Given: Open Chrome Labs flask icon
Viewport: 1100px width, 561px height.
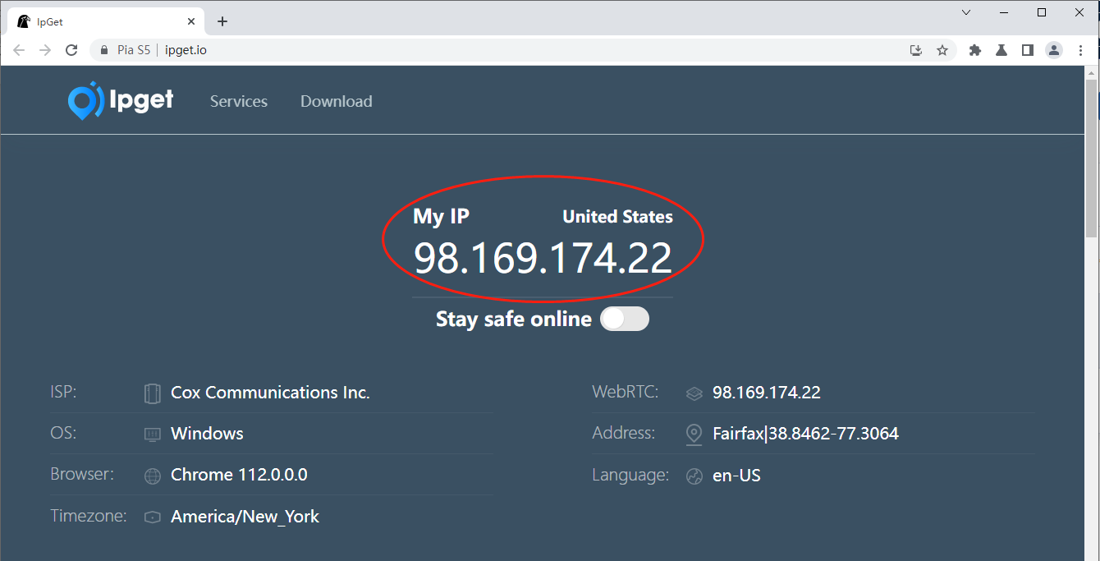Looking at the screenshot, I should pos(1001,50).
